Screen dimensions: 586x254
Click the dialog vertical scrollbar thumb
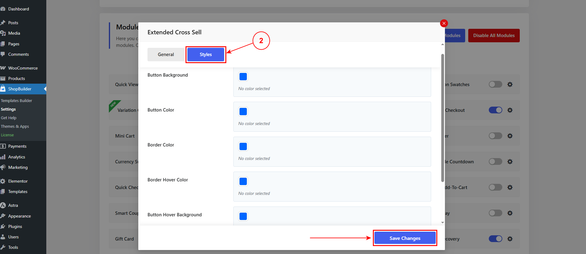(x=442, y=118)
